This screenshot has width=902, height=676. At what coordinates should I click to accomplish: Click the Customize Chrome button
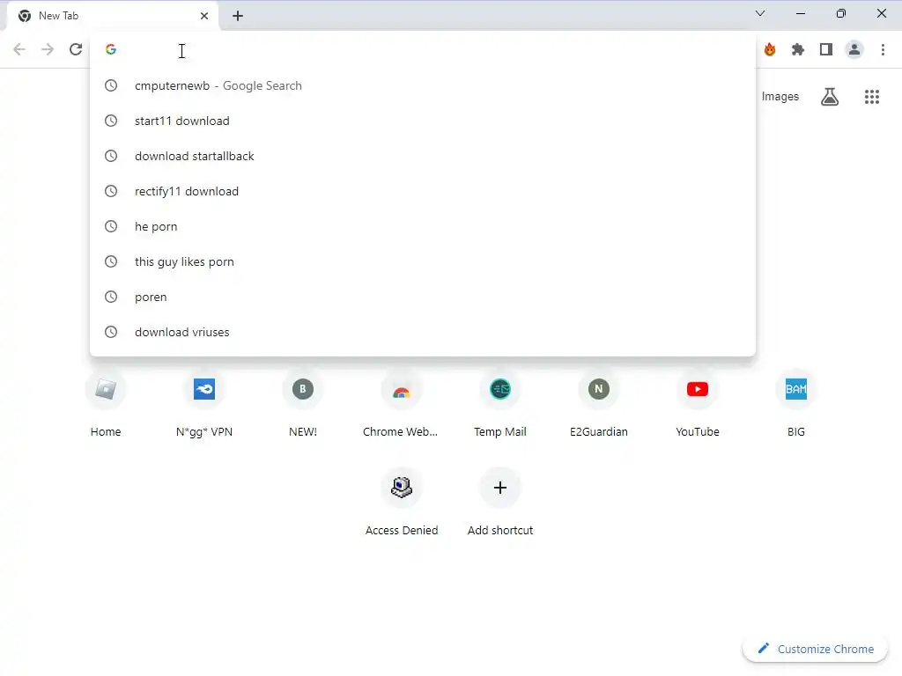tap(816, 649)
